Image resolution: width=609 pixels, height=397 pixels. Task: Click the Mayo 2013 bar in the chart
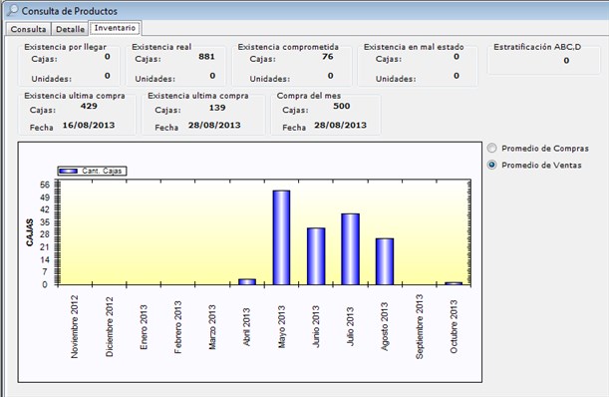click(x=281, y=237)
